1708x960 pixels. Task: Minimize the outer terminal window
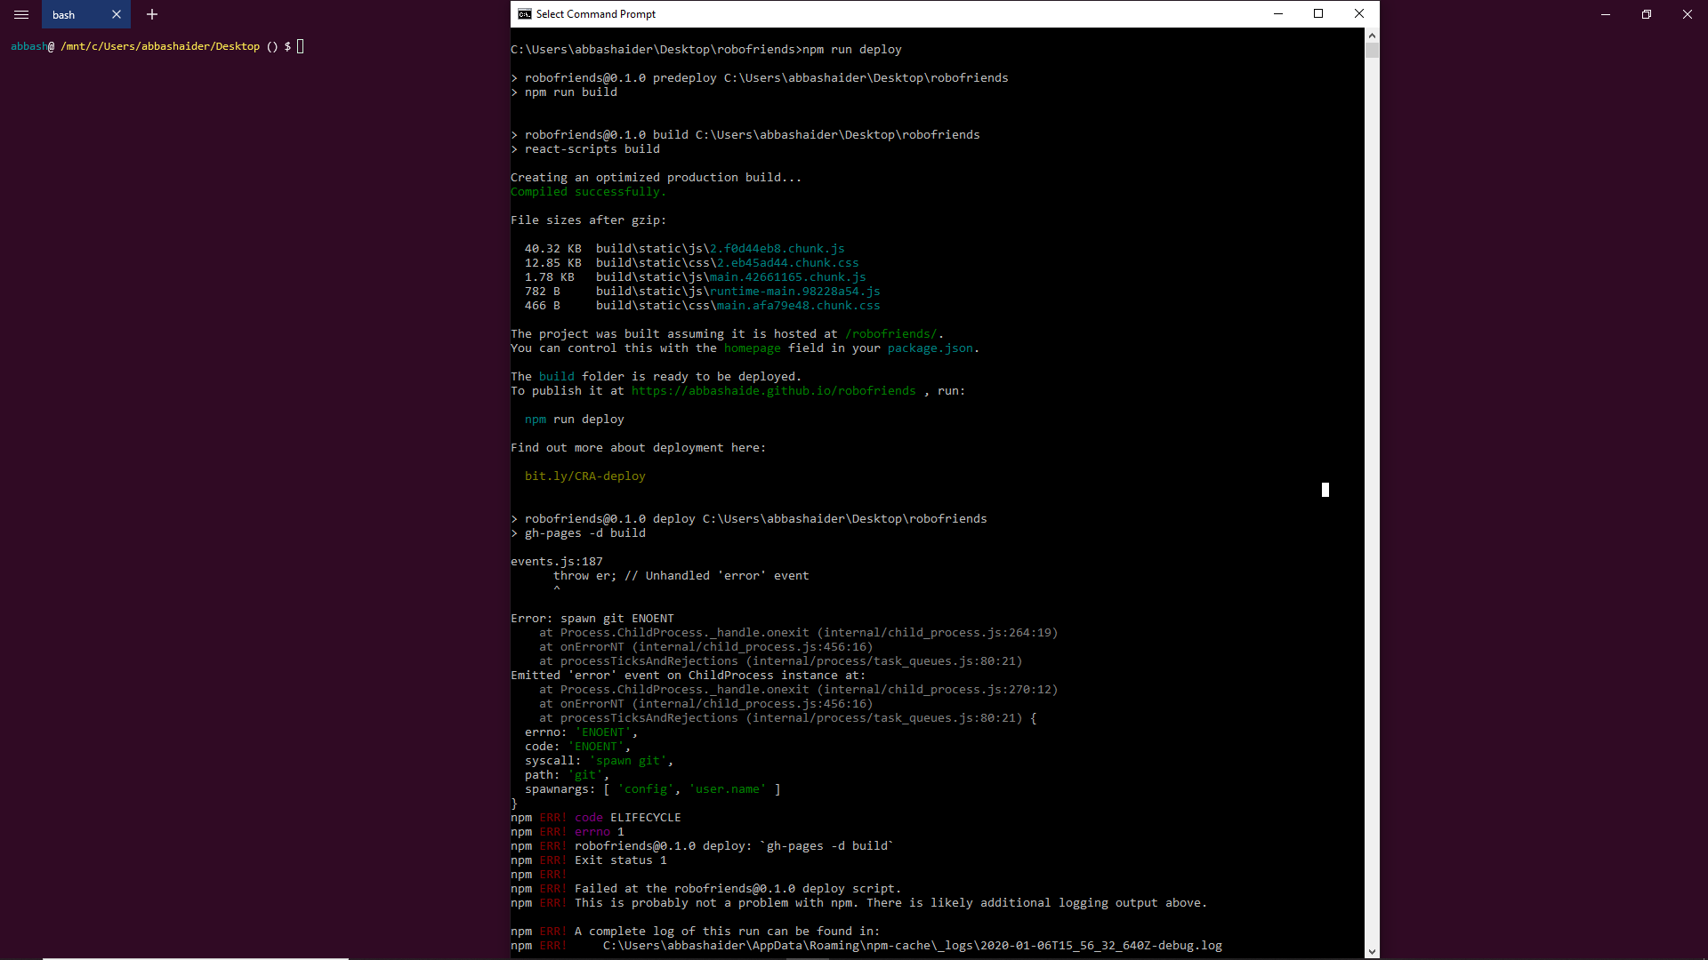coord(1605,14)
